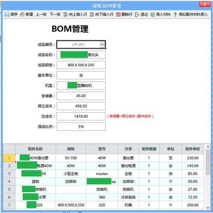Click the 配件数量 column header

pos(149,149)
